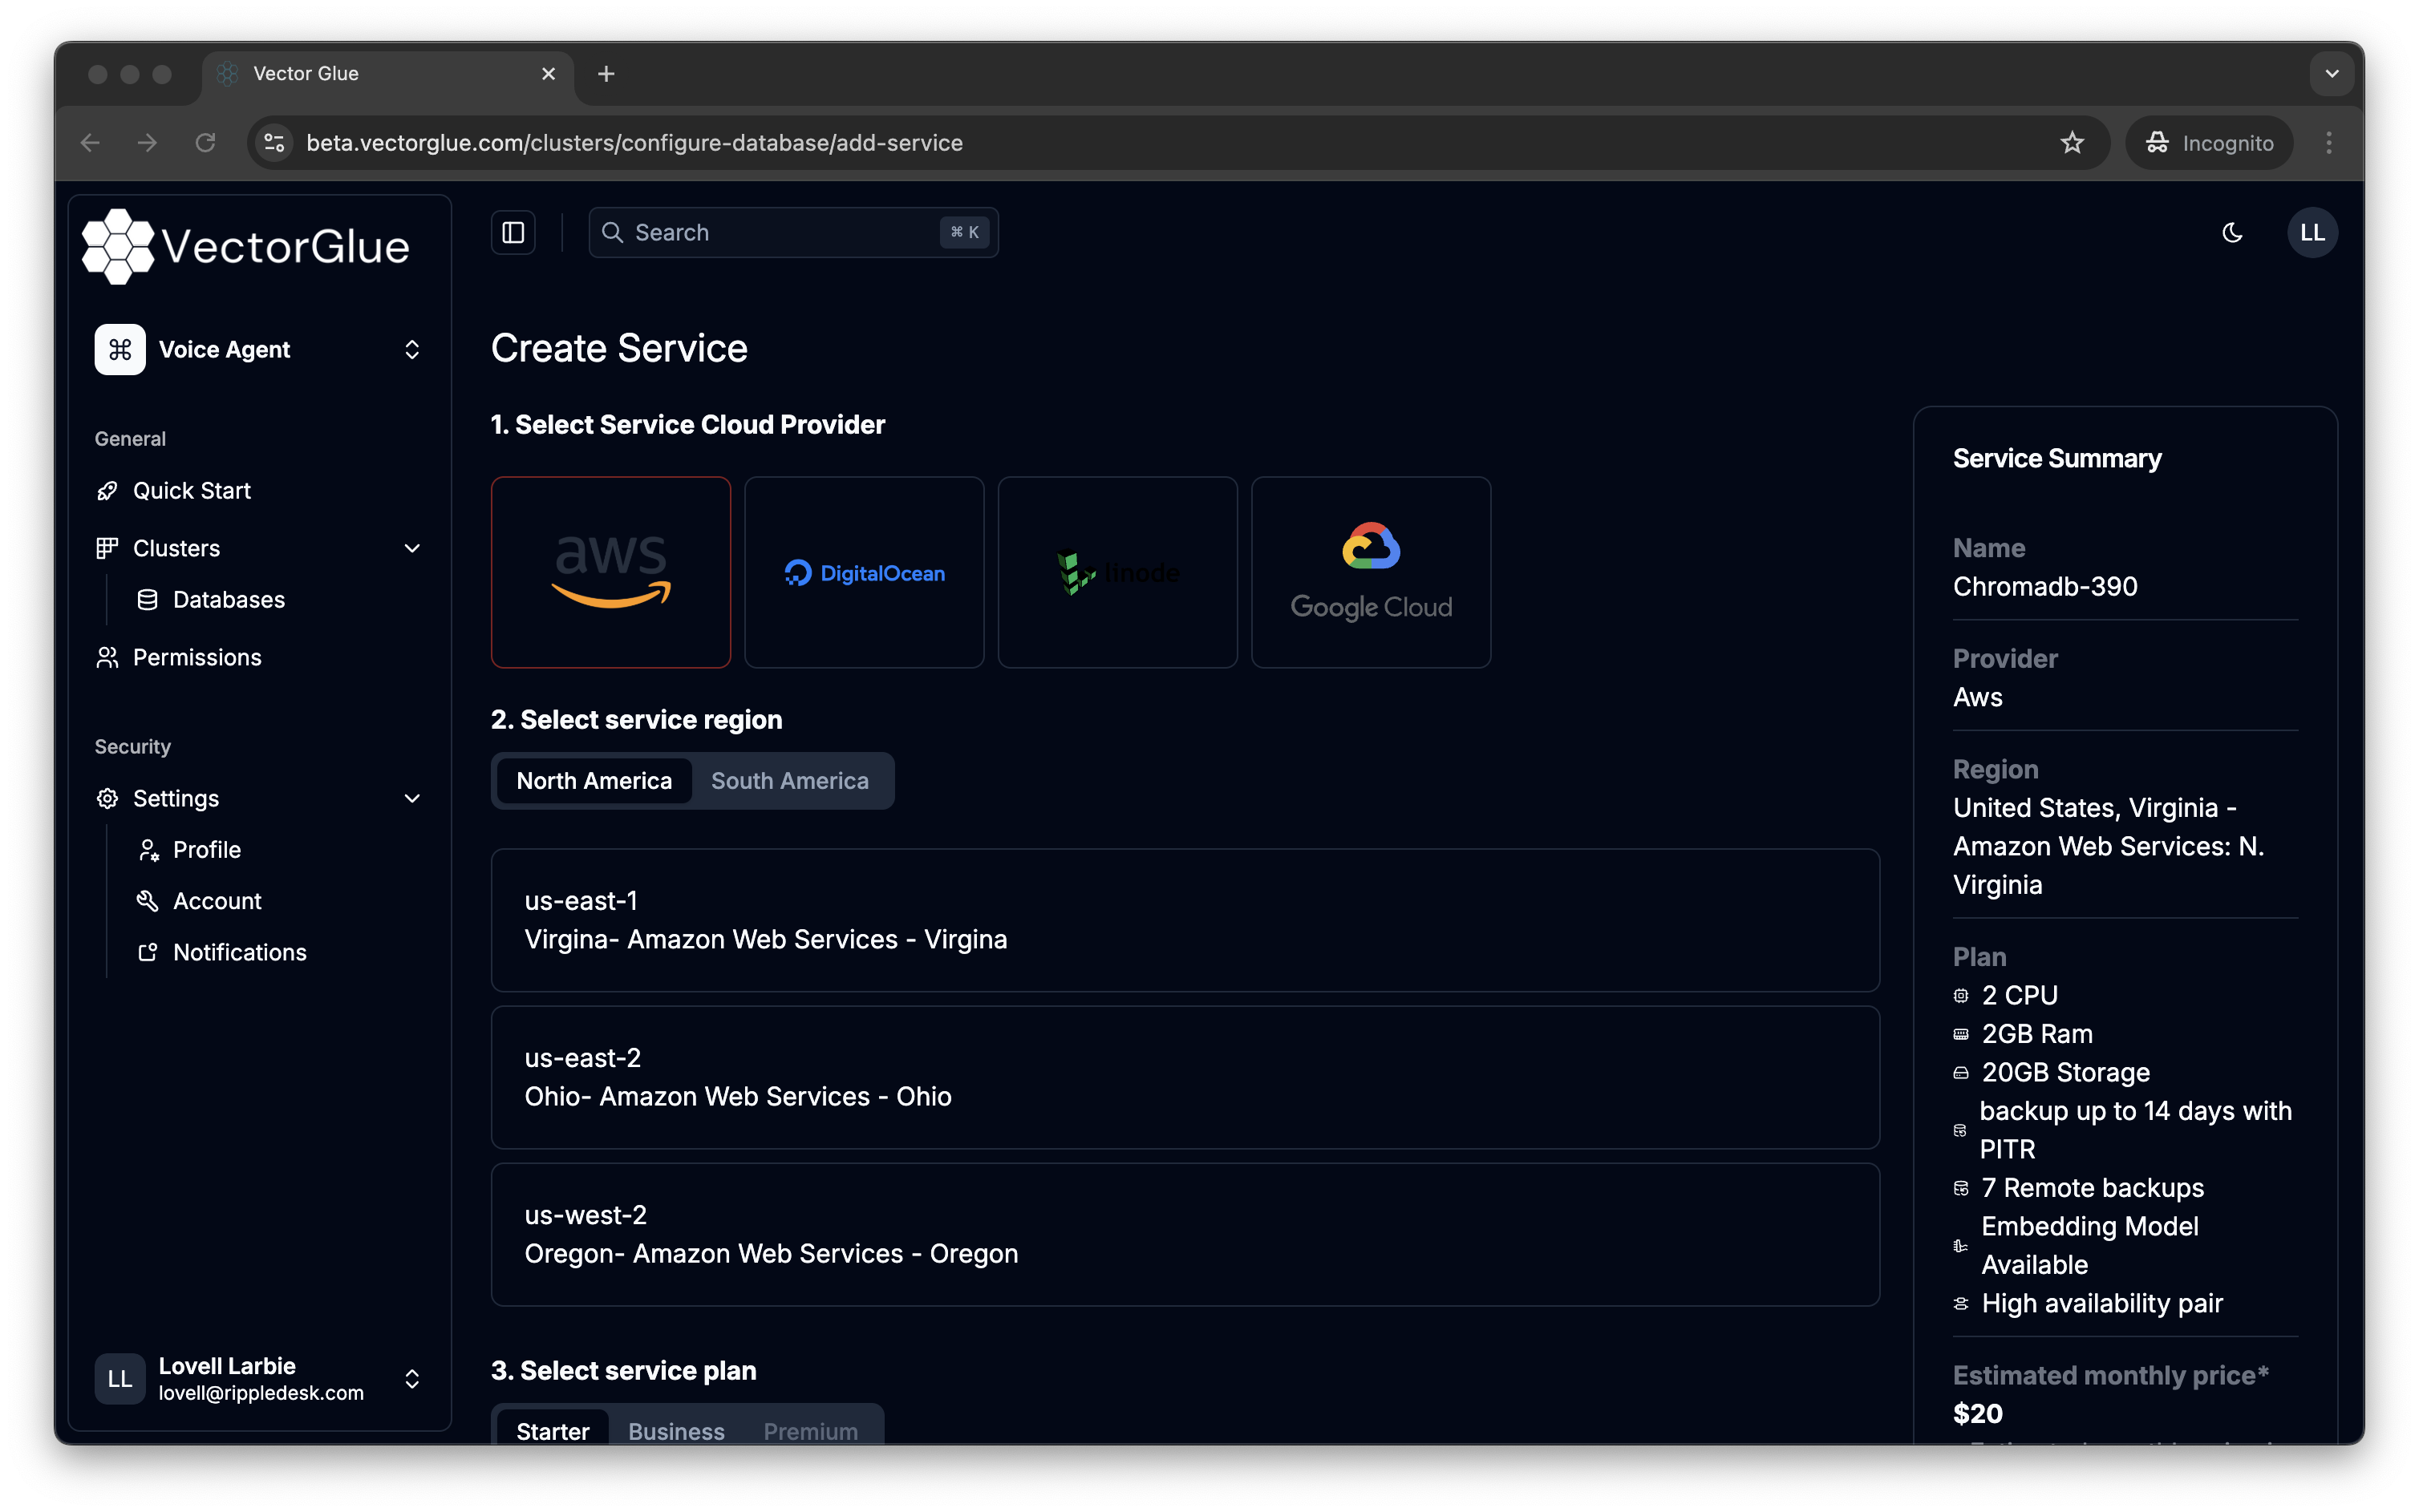Switch theme with the moon icon
Image resolution: width=2419 pixels, height=1512 pixels.
[x=2232, y=233]
